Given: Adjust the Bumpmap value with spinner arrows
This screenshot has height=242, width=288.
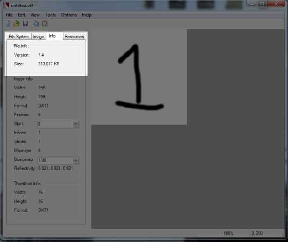Looking at the screenshot, I should pos(76,160).
